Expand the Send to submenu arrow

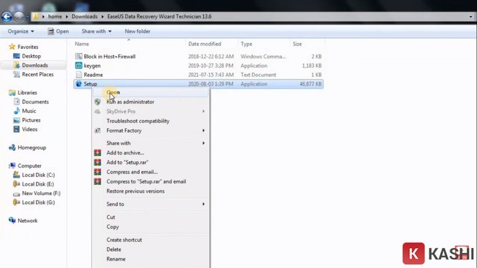tap(203, 204)
